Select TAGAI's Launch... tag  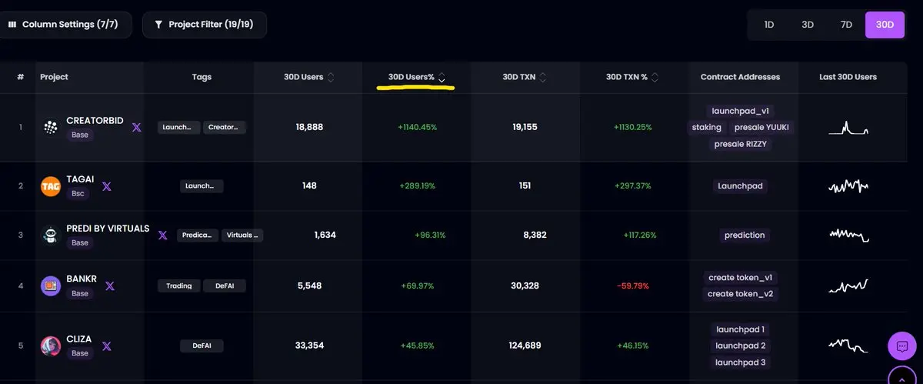tap(202, 185)
